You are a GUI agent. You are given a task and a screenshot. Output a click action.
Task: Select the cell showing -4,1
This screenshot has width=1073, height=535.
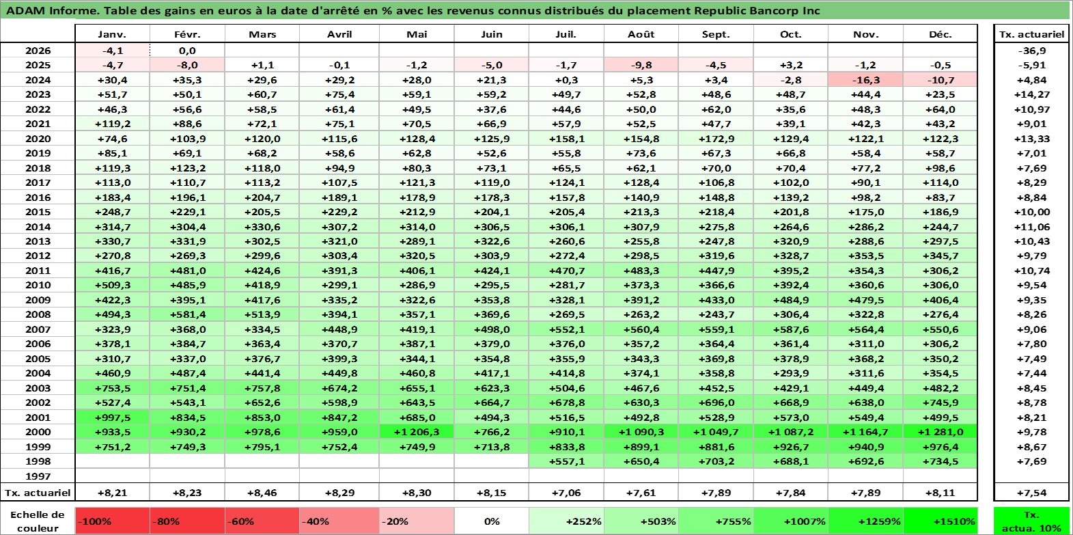(x=112, y=51)
